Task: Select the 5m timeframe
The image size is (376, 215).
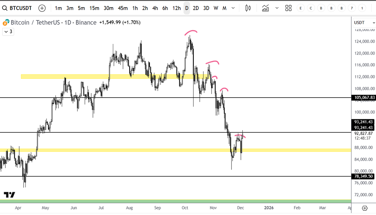Action: click(x=81, y=8)
